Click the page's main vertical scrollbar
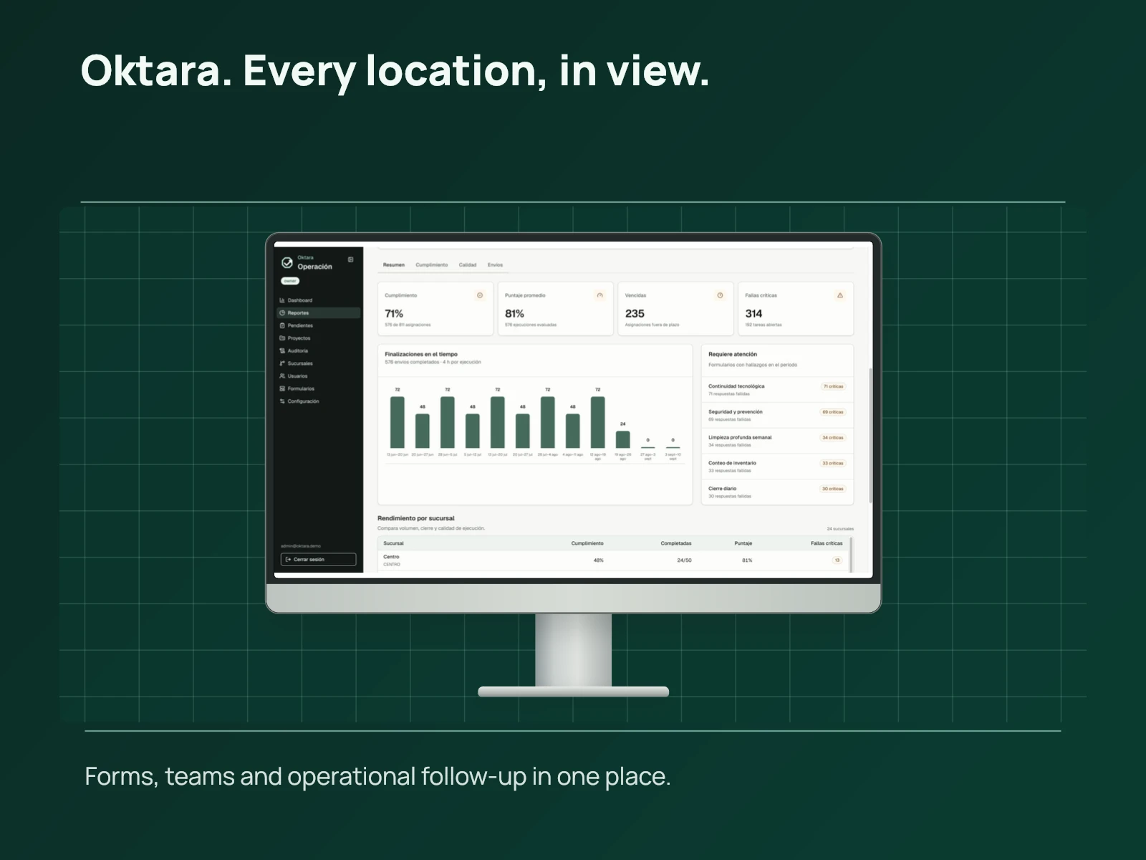 point(871,436)
